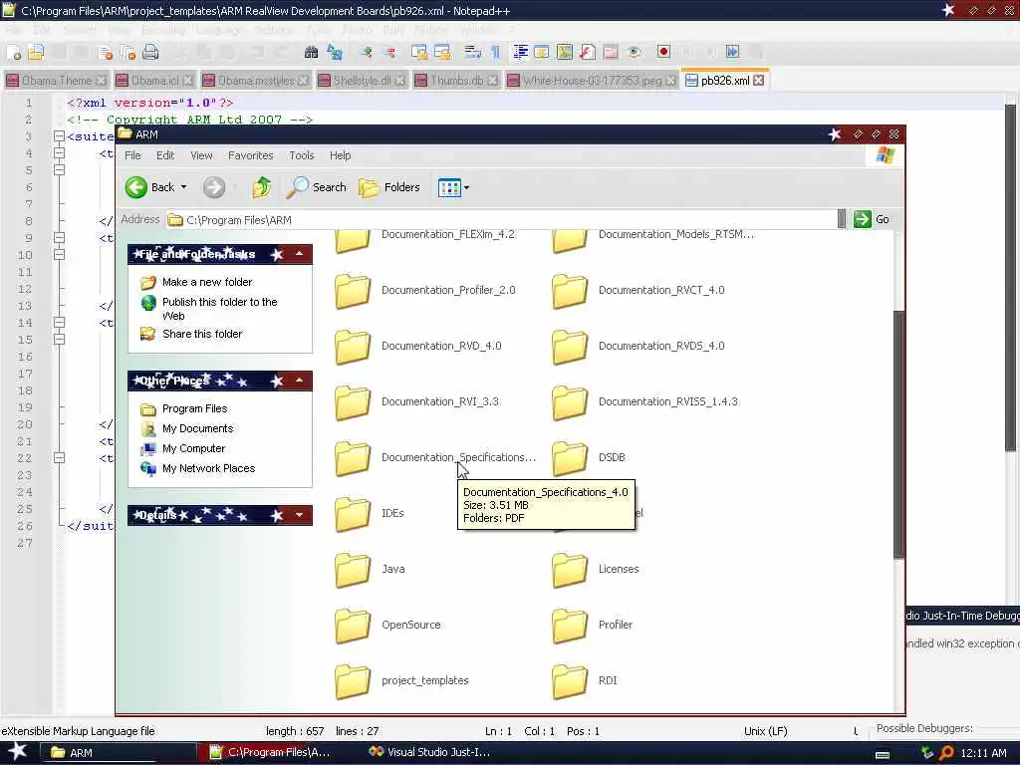Zoom in using the Notepad++ toolbar icon
Viewport: 1020px width, 765px height.
click(367, 53)
